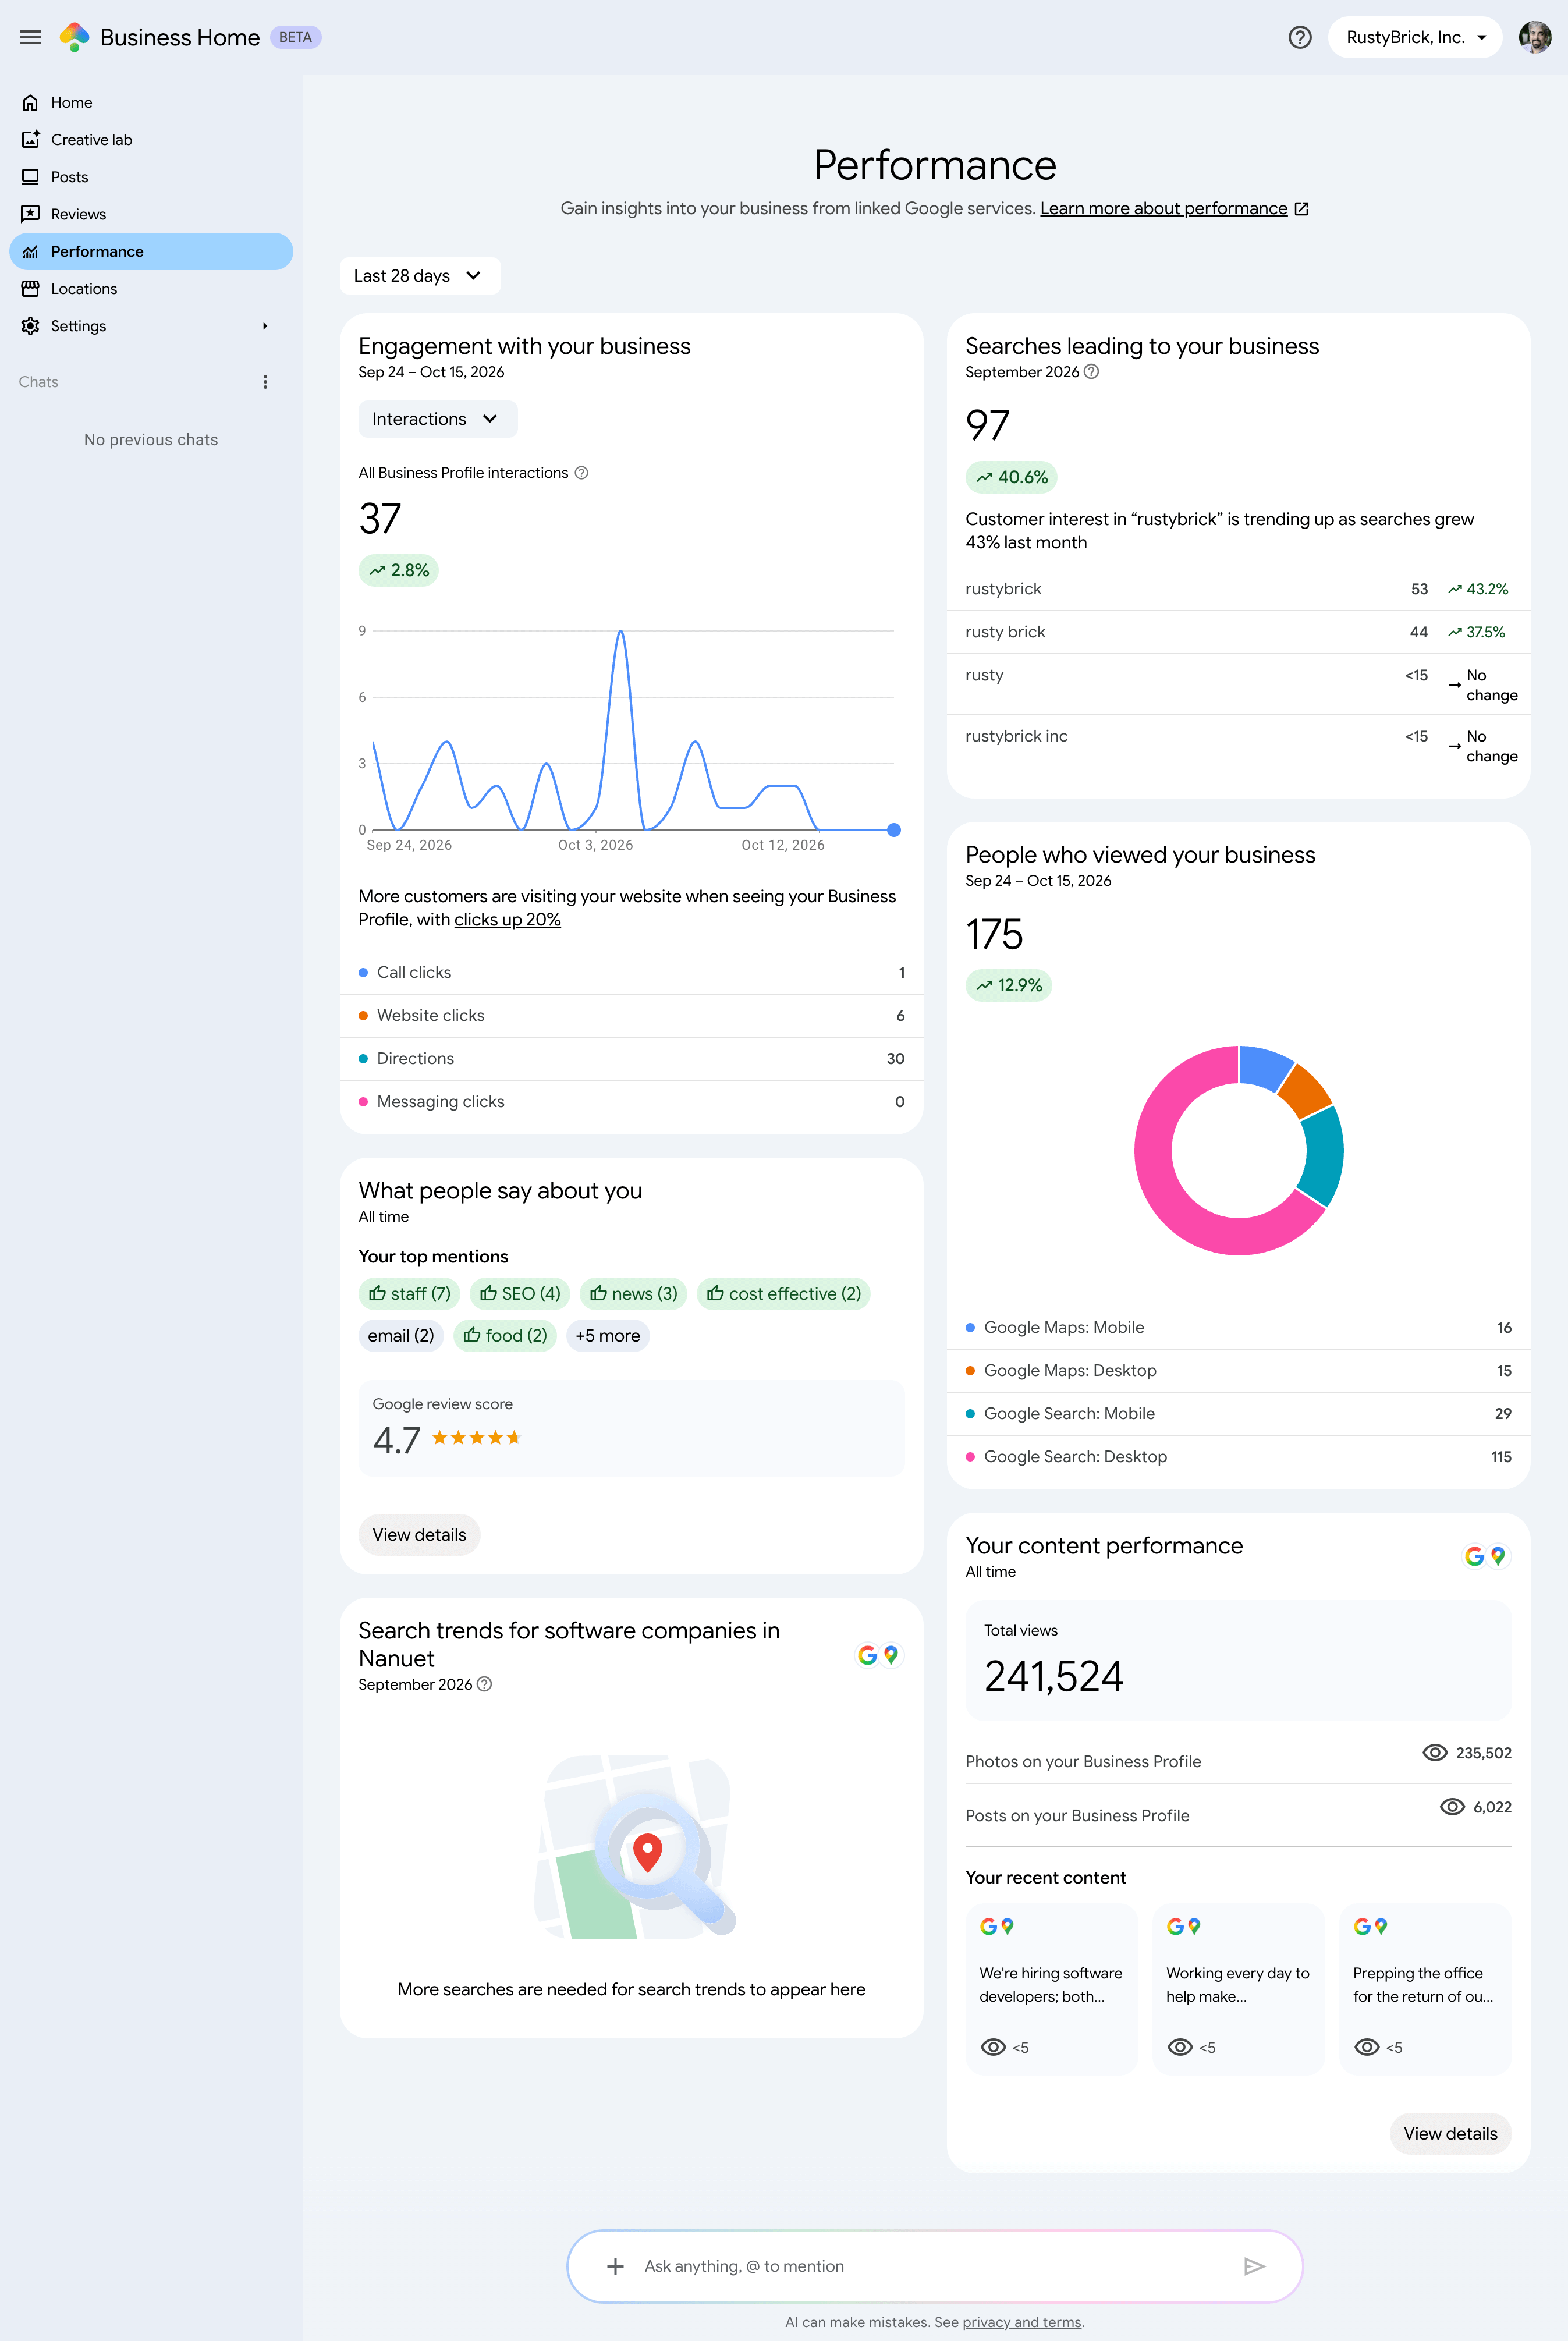
Task: Click the Creative lab sidebar icon
Action: 31,140
